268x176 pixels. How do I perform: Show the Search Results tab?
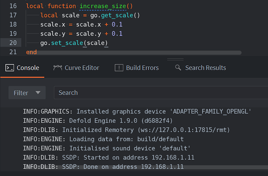pyautogui.click(x=205, y=68)
